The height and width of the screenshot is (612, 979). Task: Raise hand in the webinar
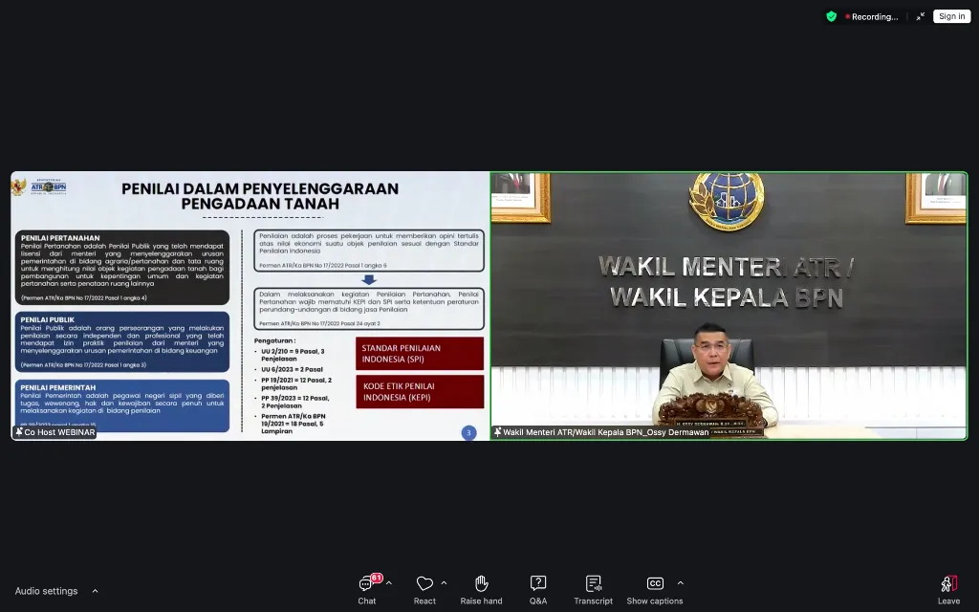point(481,584)
